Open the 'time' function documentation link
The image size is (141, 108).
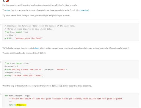tap(8, 10)
